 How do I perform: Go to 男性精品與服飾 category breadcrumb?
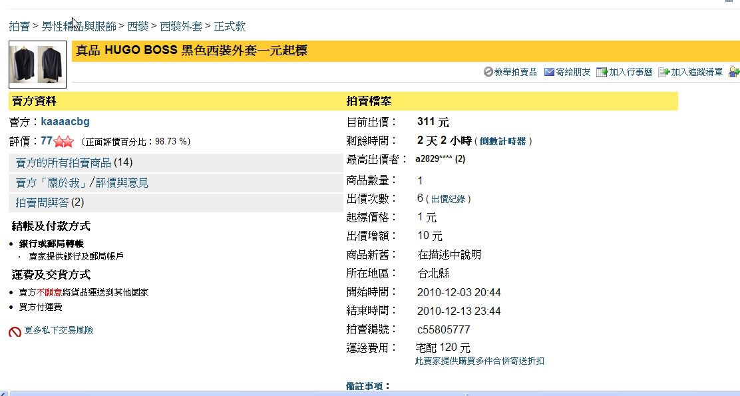pos(79,27)
